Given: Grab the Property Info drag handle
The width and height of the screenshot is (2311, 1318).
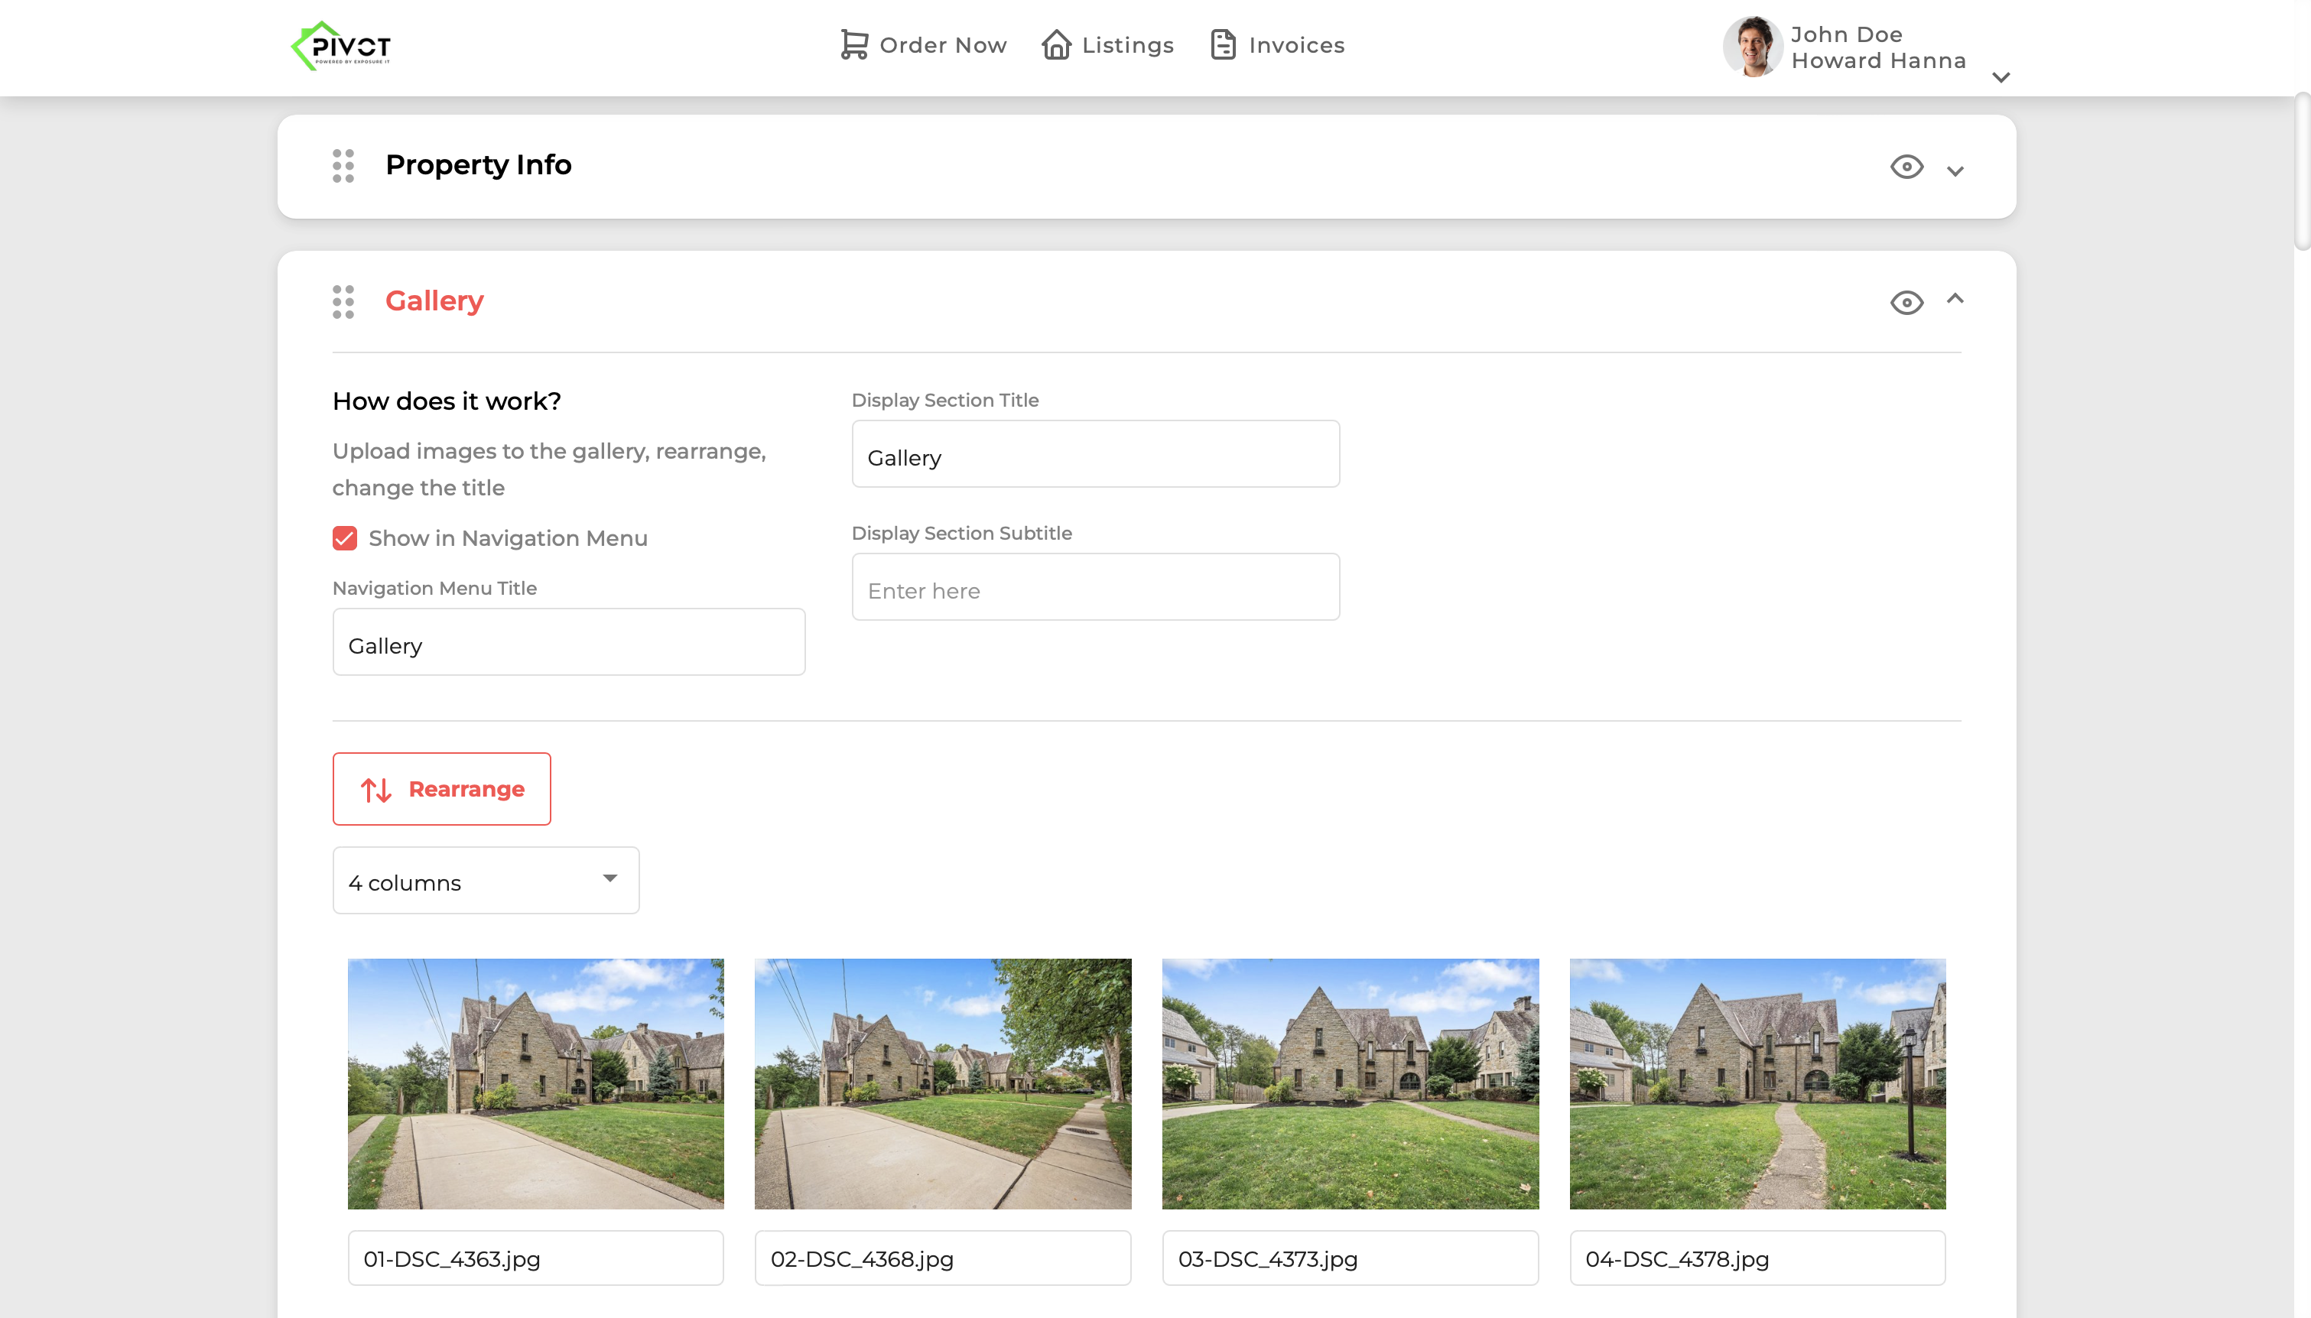Looking at the screenshot, I should (x=343, y=166).
